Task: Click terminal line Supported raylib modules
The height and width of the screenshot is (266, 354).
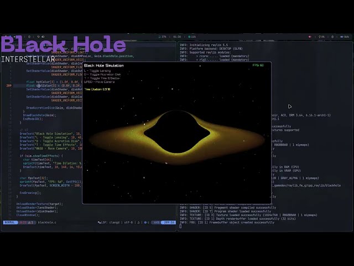Action: point(205,52)
